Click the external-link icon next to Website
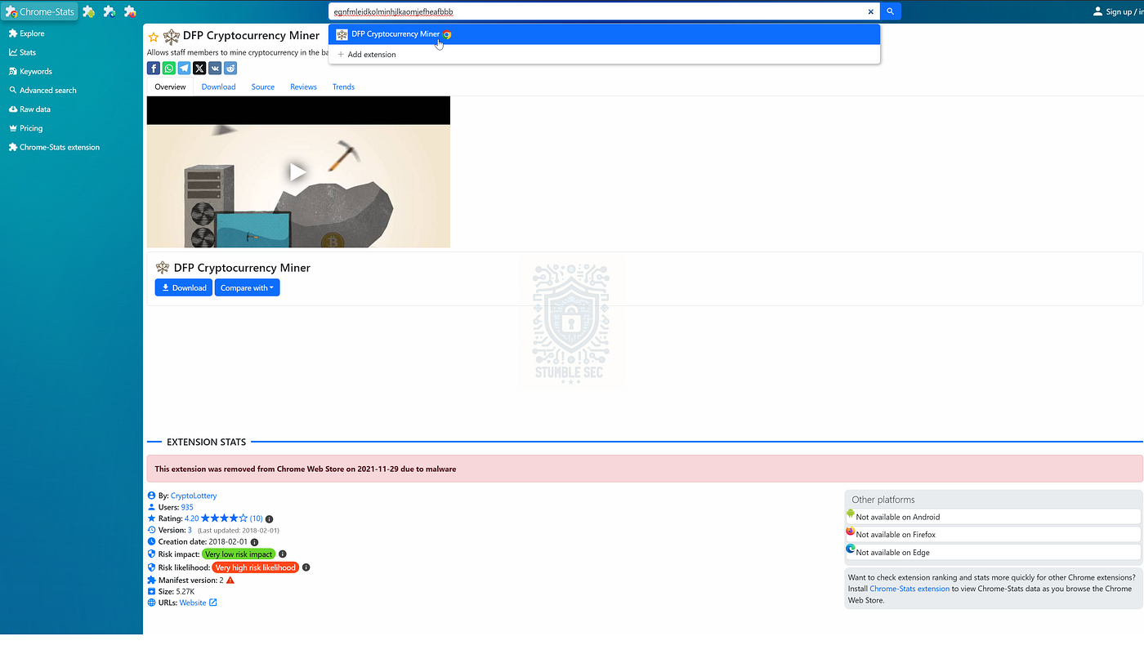This screenshot has height=645, width=1144. tap(213, 603)
